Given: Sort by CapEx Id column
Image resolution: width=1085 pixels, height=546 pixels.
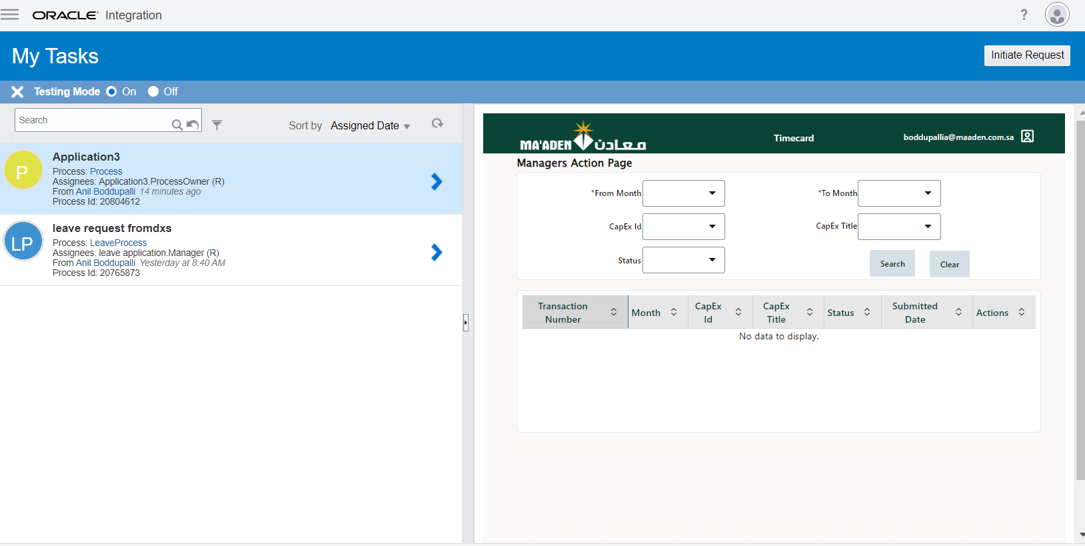Looking at the screenshot, I should coord(738,312).
